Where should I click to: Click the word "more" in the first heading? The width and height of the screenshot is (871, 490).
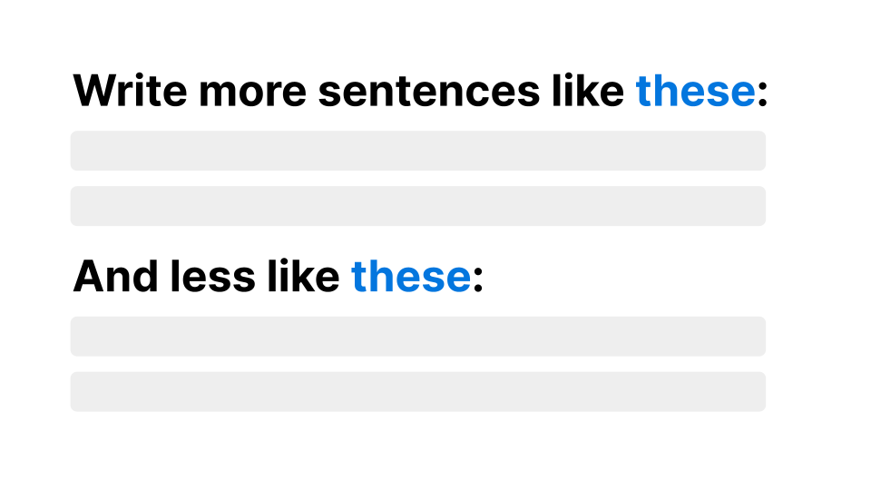coord(253,91)
